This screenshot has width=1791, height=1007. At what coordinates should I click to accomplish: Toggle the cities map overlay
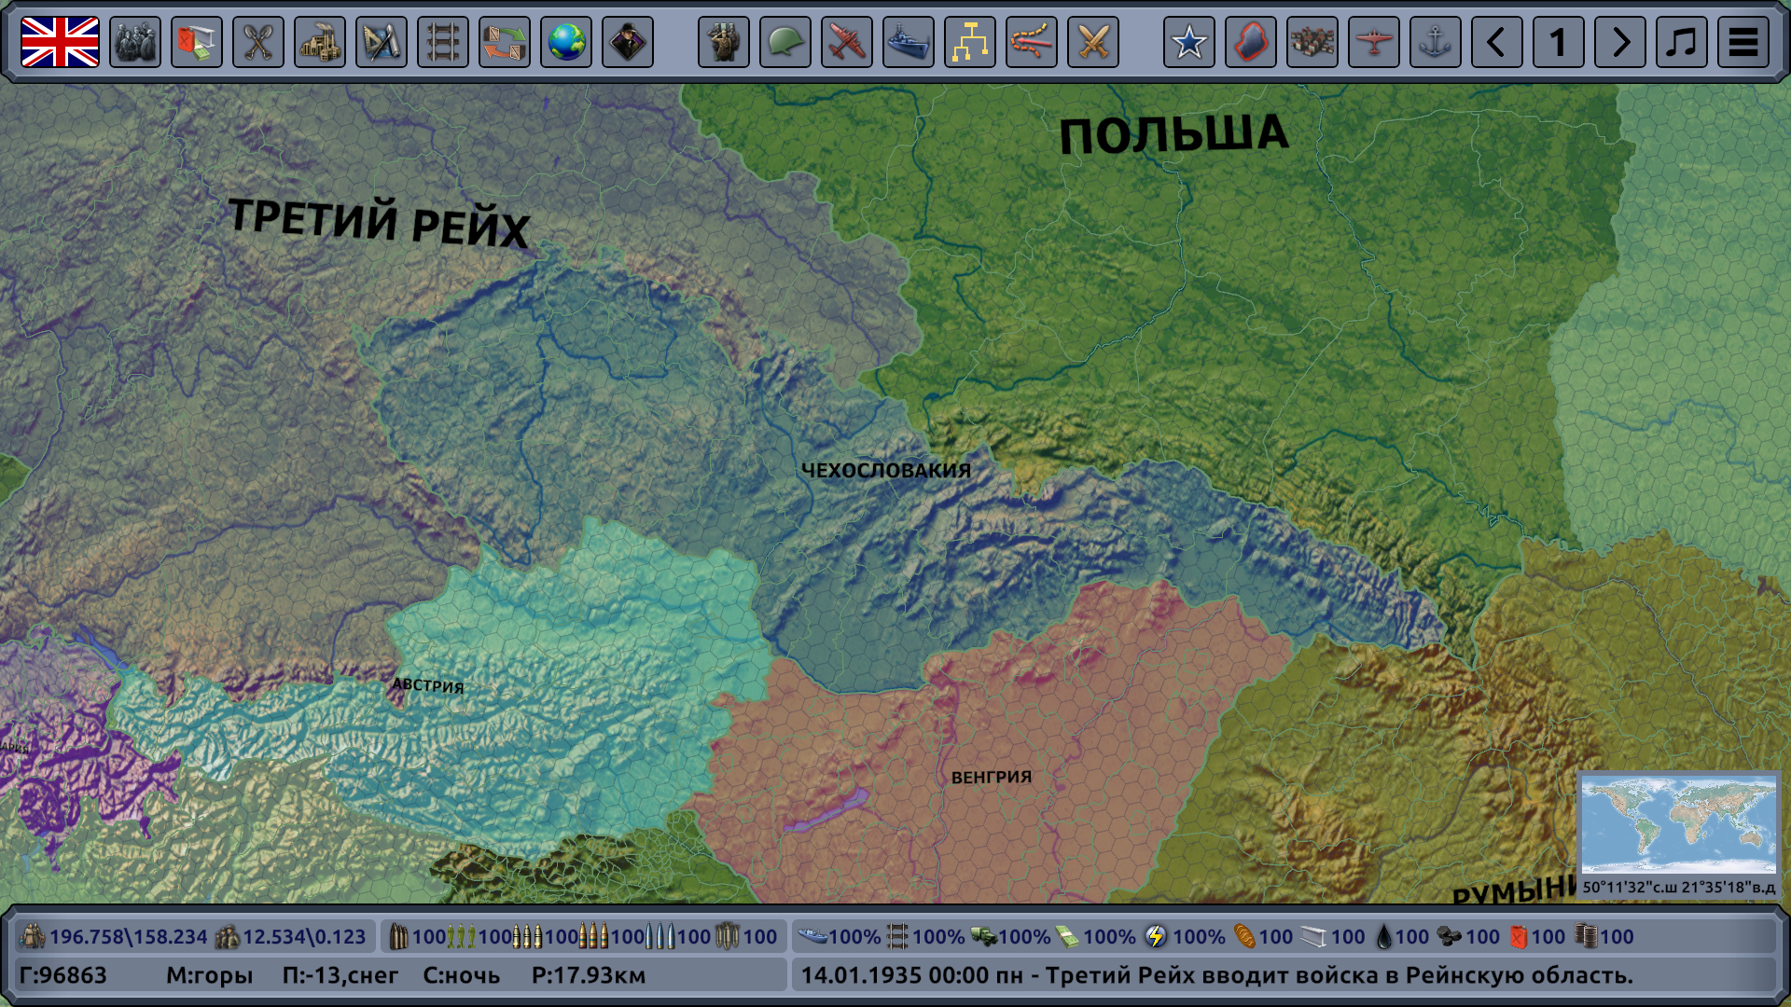1312,42
